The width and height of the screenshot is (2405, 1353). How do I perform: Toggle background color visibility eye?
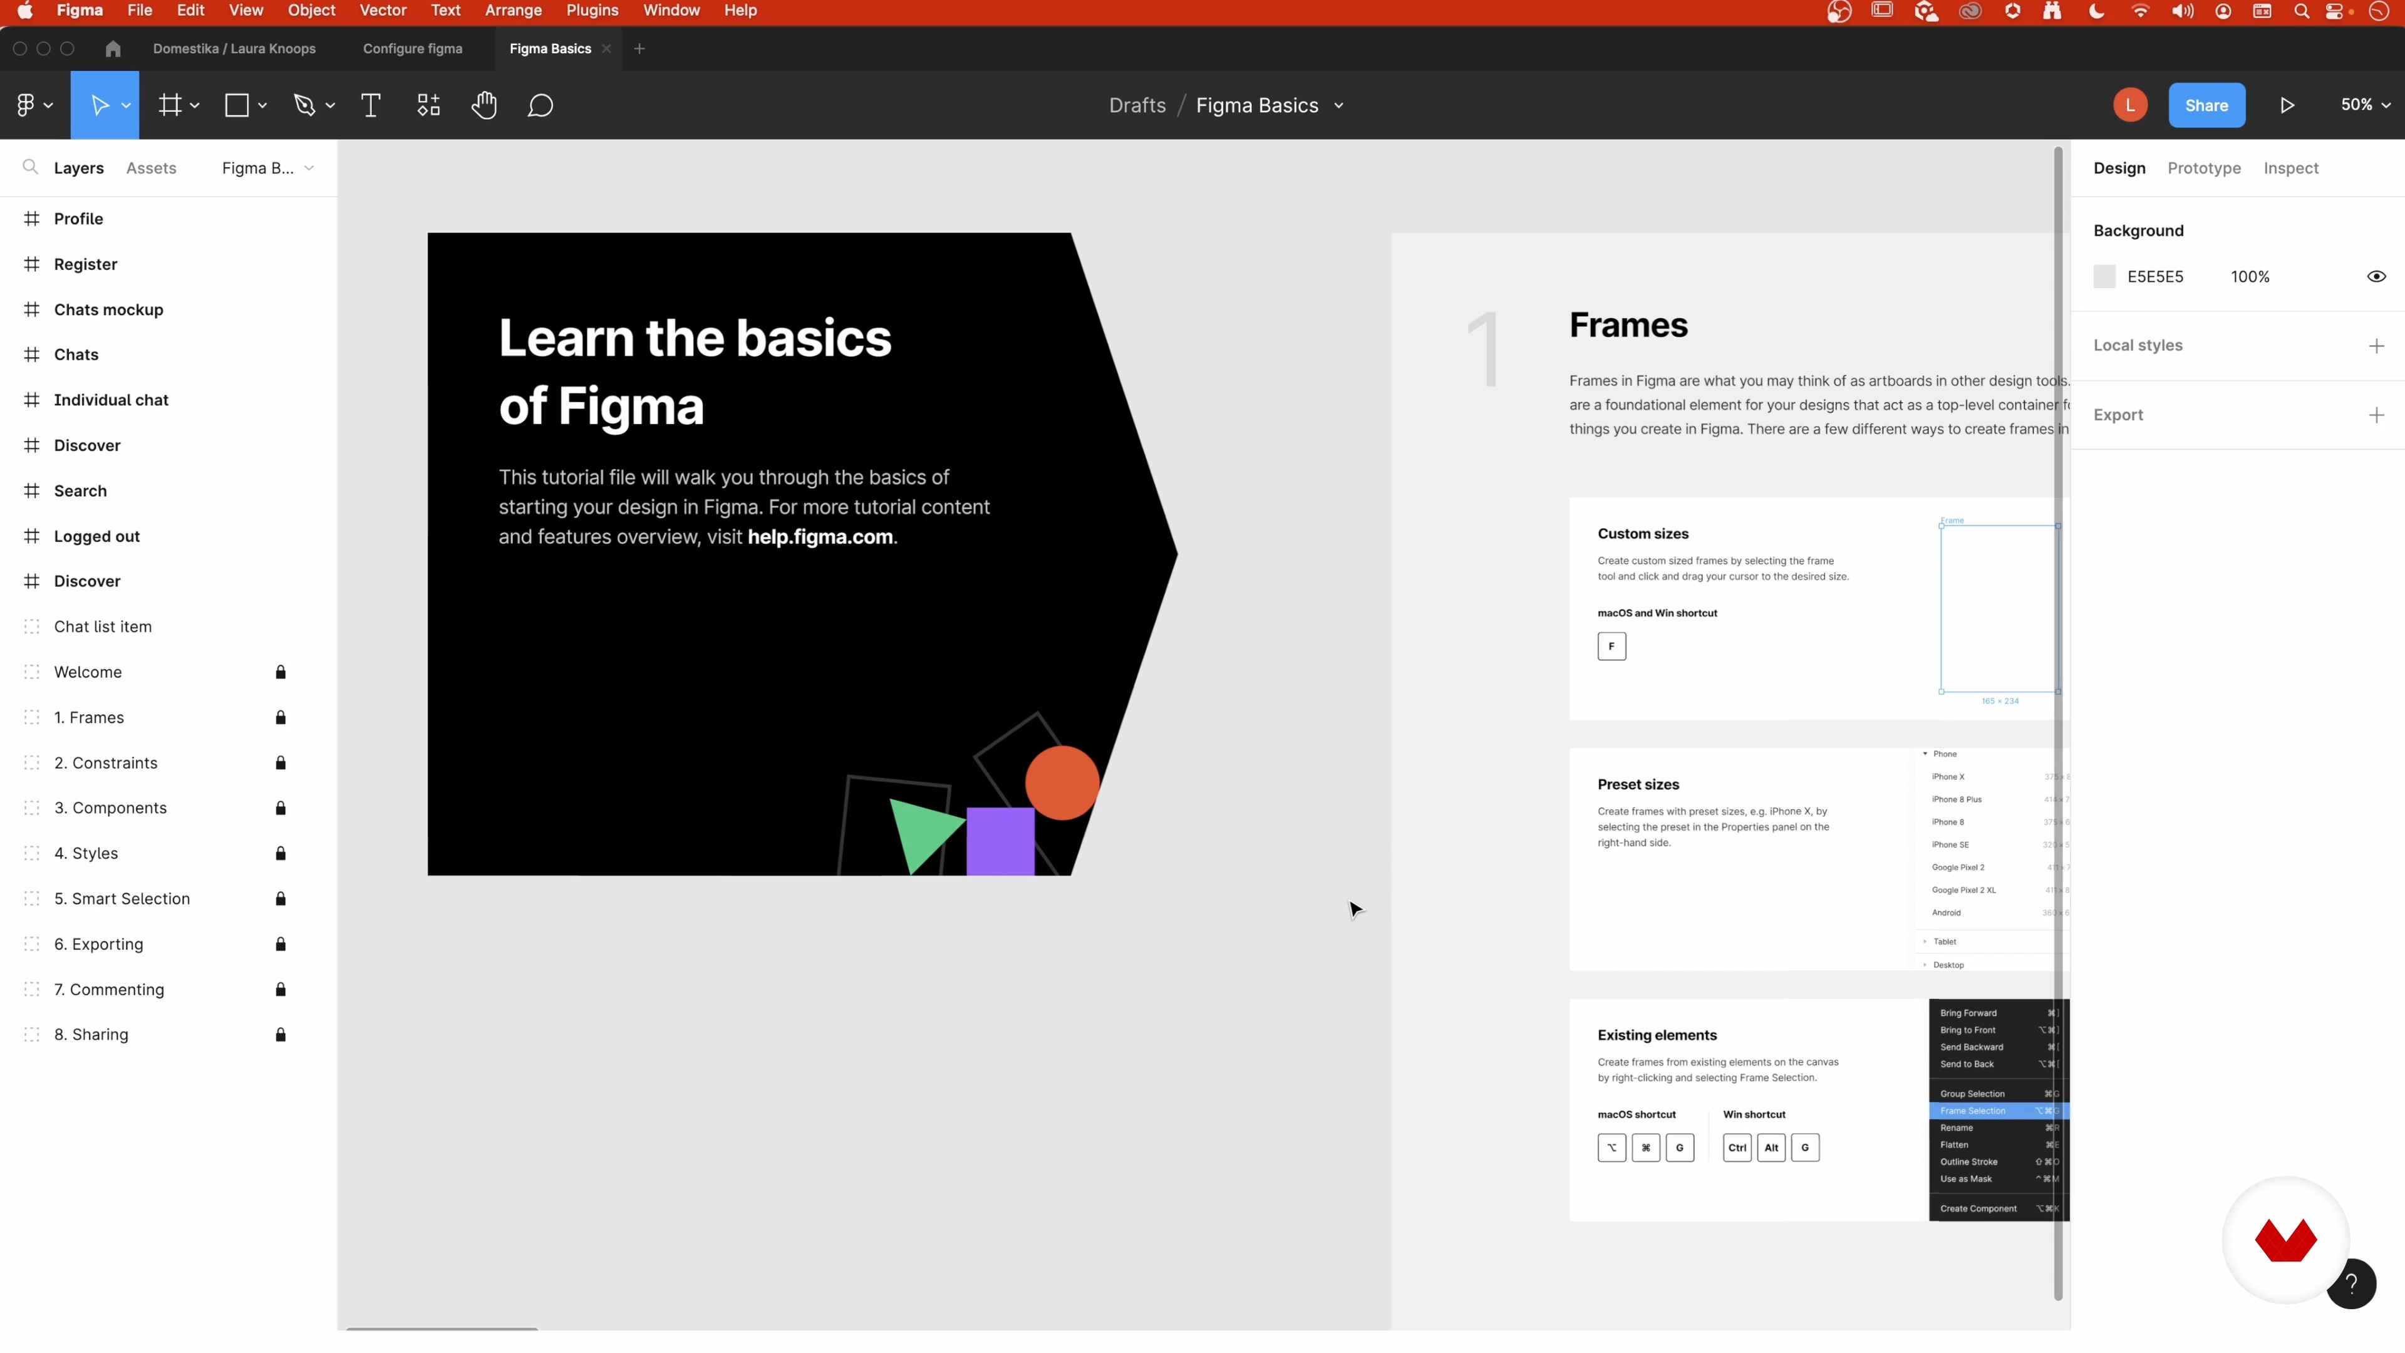pyautogui.click(x=2376, y=276)
